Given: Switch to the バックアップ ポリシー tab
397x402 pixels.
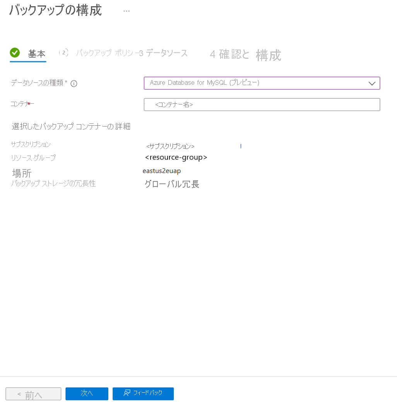Looking at the screenshot, I should (x=107, y=53).
